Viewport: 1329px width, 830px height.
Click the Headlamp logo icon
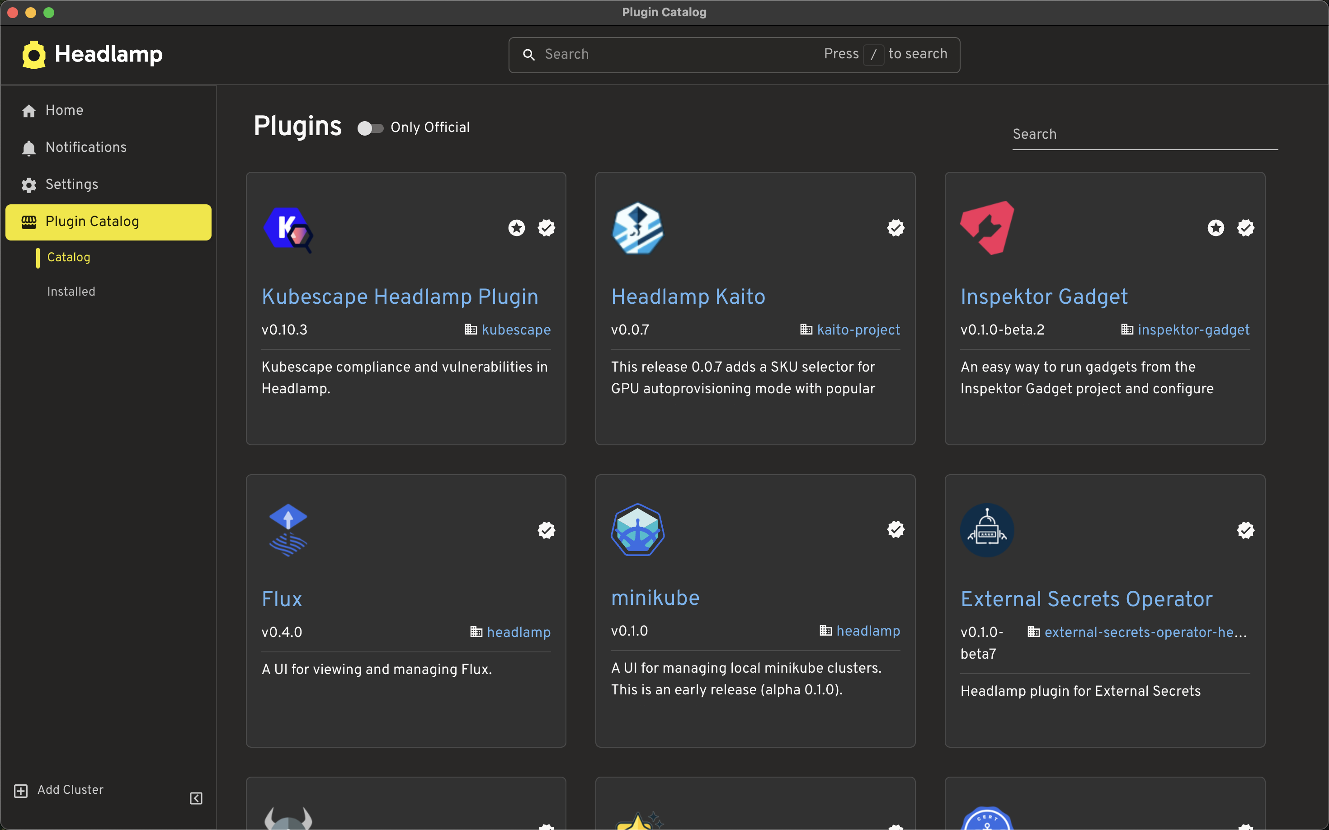[33, 54]
